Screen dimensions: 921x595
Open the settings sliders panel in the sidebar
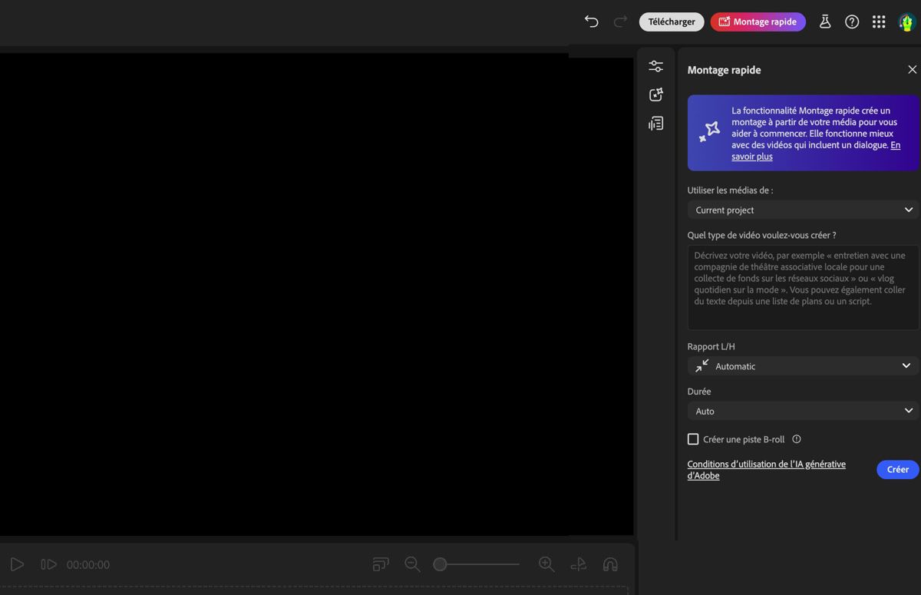(x=655, y=66)
